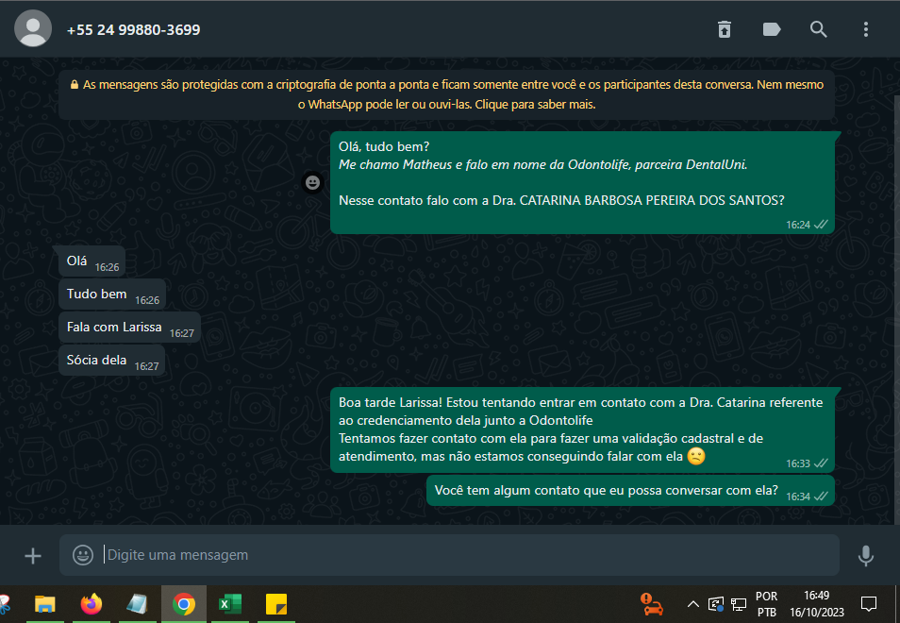Select the first outgoing message mentioning Odontolife and DentalUni
Screen dimensions: 900x623
pyautogui.click(x=582, y=182)
